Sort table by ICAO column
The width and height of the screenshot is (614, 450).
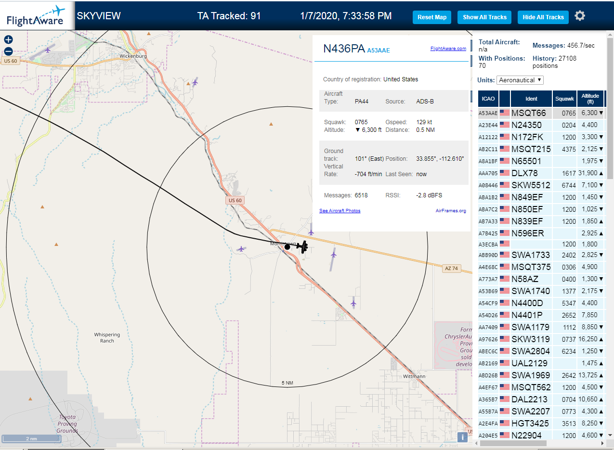(x=488, y=99)
